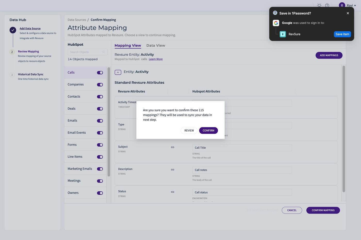Click the Subject row link icon
The height and width of the screenshot is (240, 361).
tap(173, 147)
